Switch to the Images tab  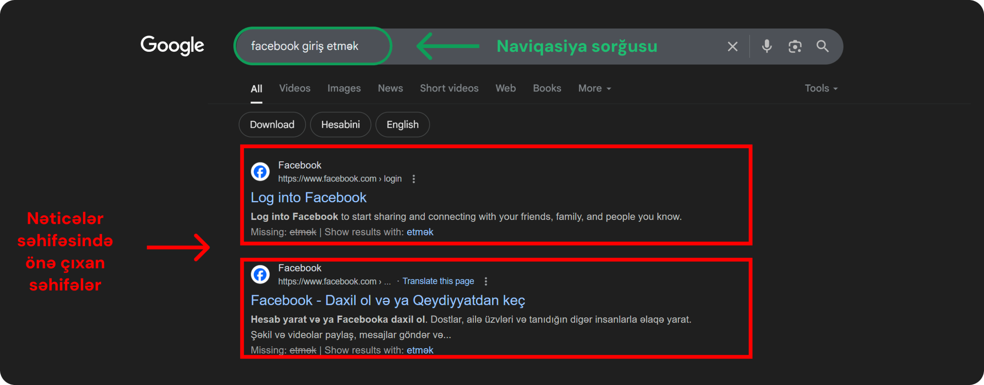[x=344, y=88]
